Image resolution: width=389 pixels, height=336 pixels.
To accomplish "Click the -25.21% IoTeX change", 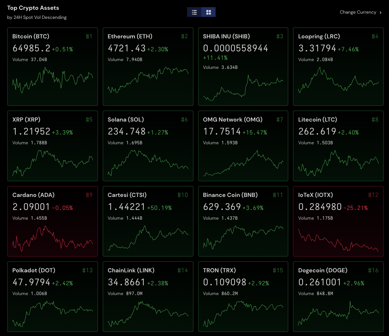I will pyautogui.click(x=356, y=208).
